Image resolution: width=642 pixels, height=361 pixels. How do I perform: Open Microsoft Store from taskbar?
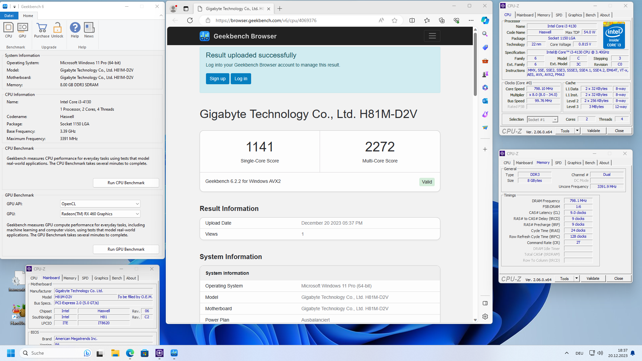144,353
